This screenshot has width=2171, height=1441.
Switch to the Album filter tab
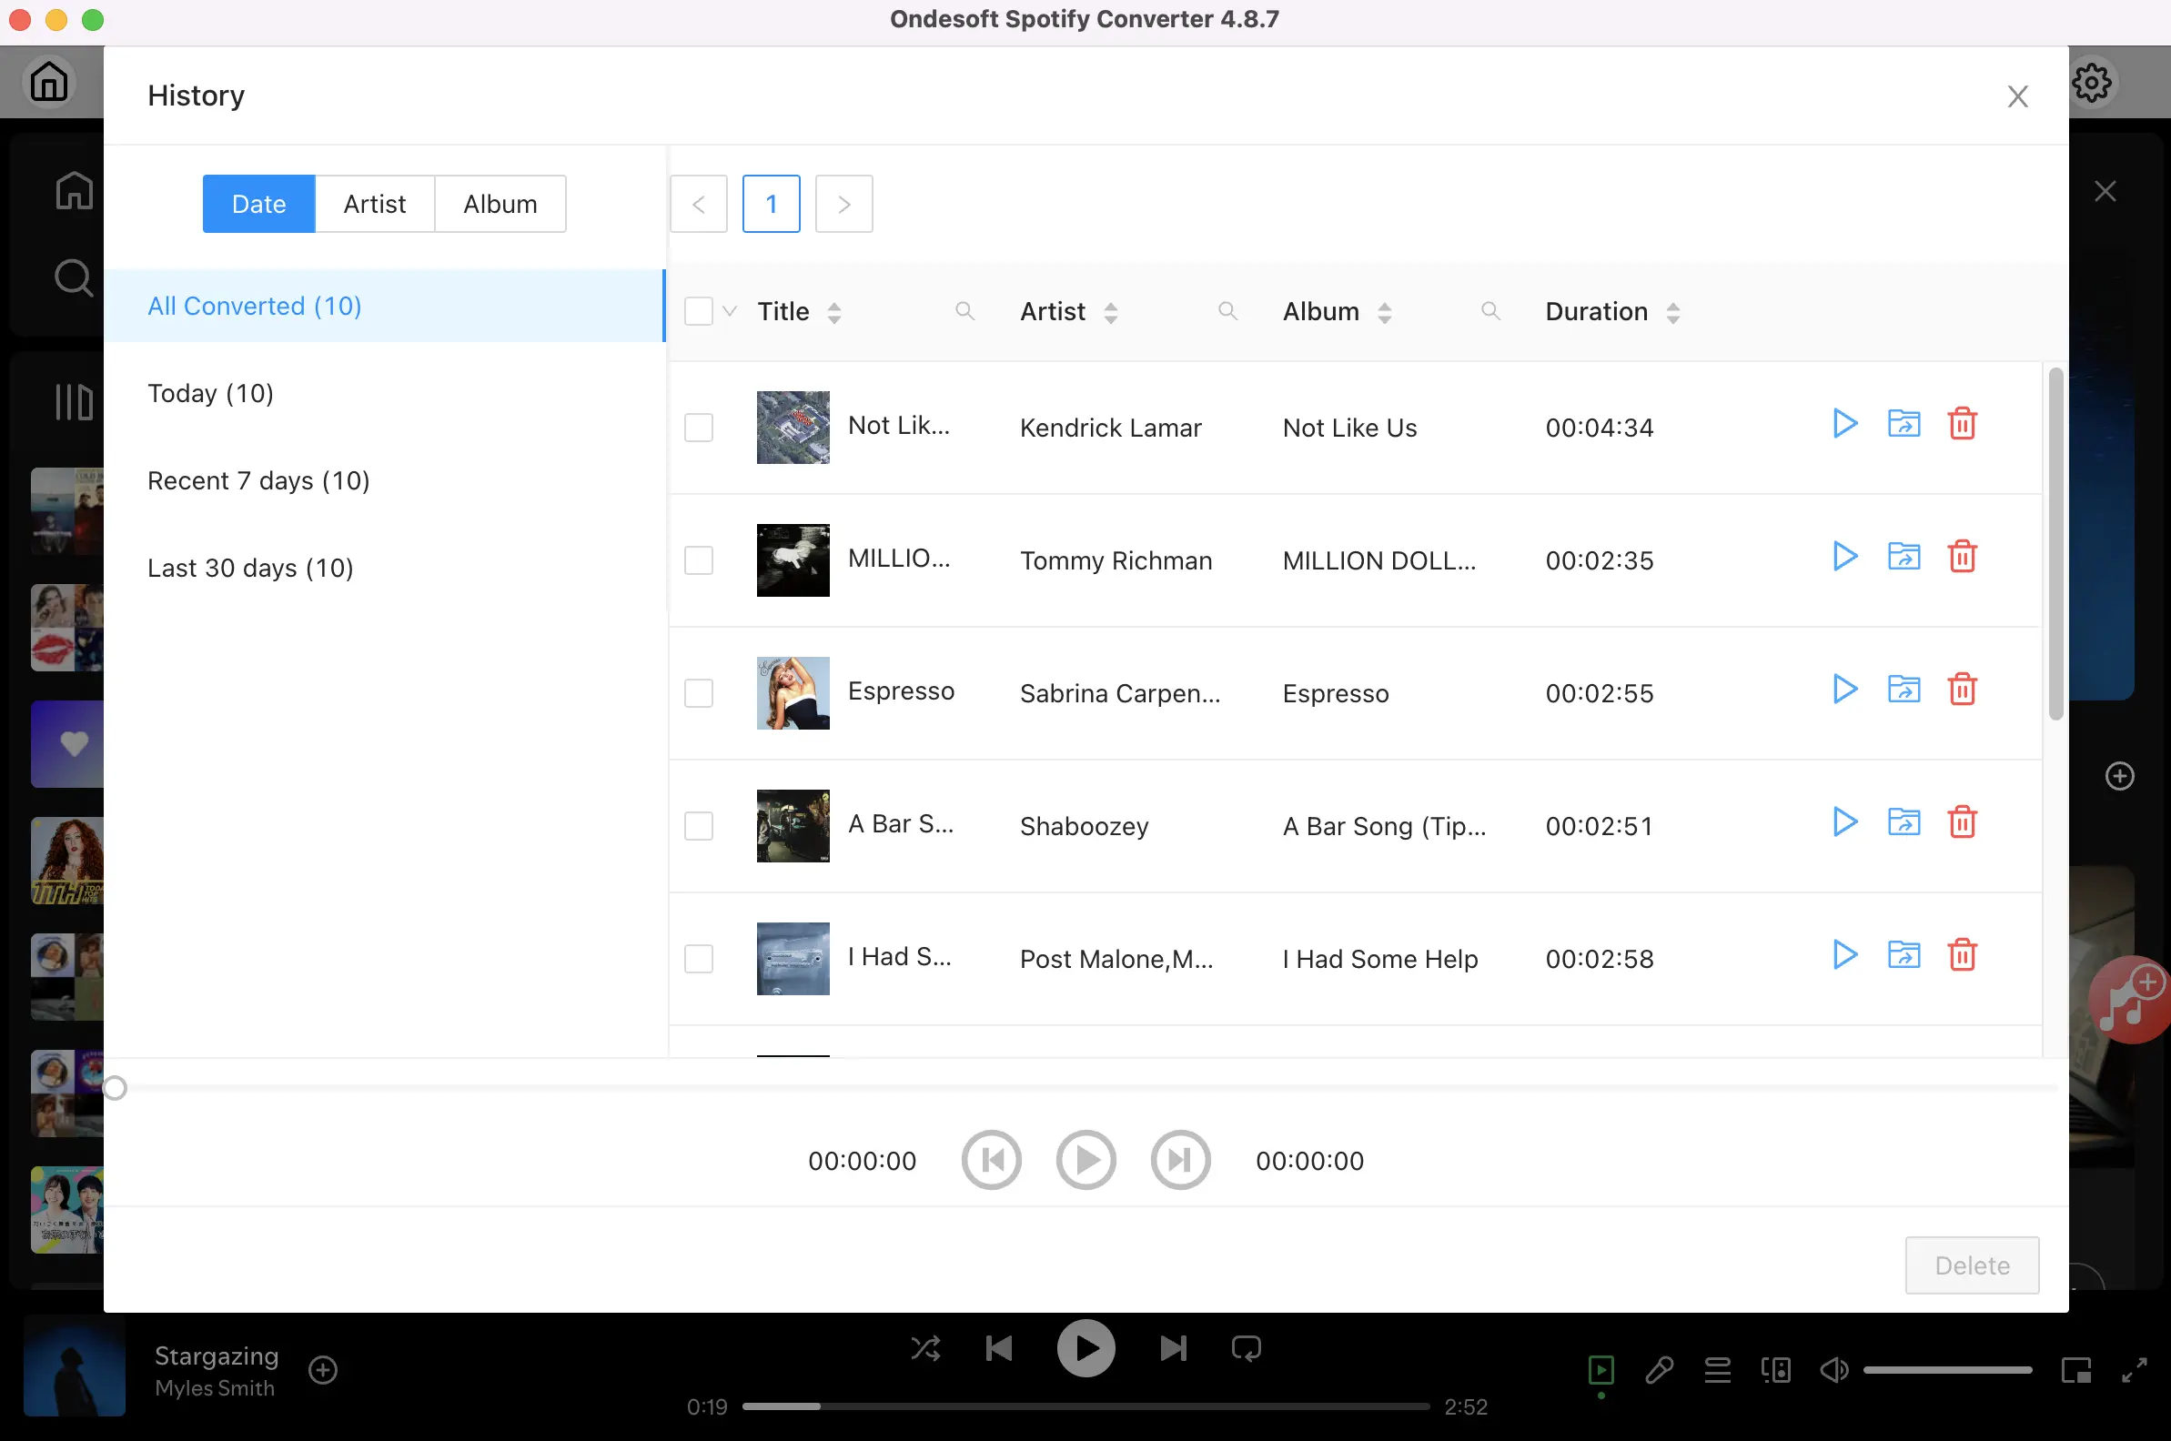pos(500,203)
